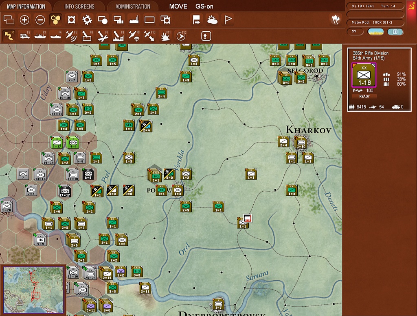417x316 pixels.
Task: Toggle the fort levels bar-chart icon
Action: point(119,19)
